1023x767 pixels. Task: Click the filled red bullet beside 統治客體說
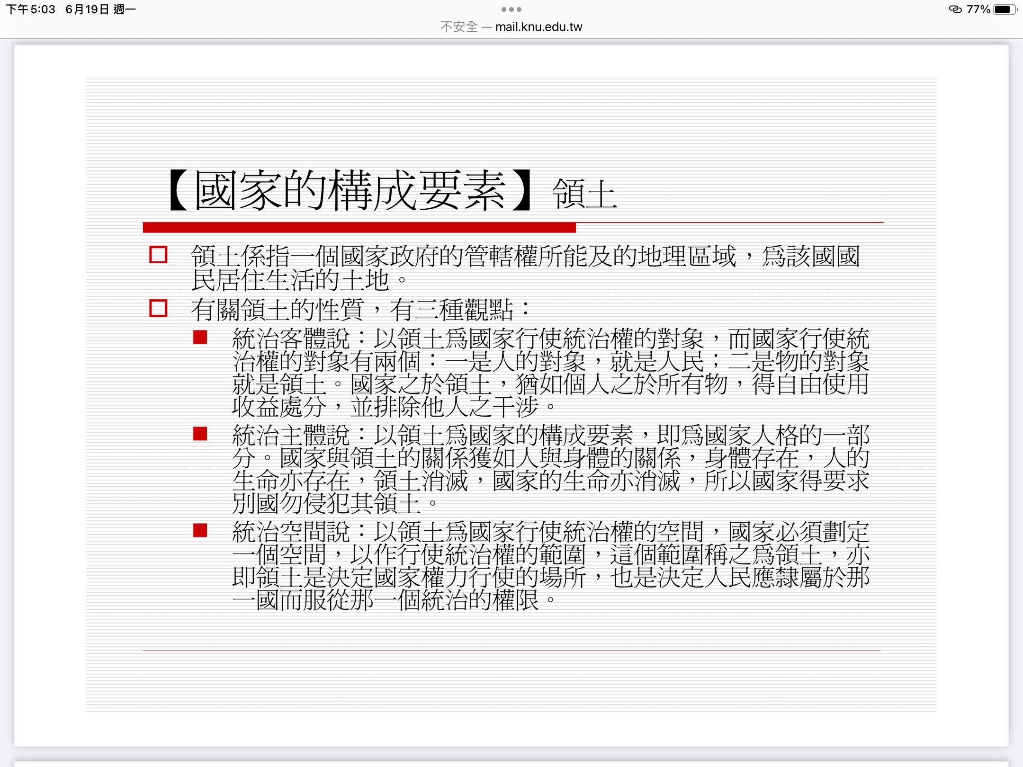(x=200, y=337)
